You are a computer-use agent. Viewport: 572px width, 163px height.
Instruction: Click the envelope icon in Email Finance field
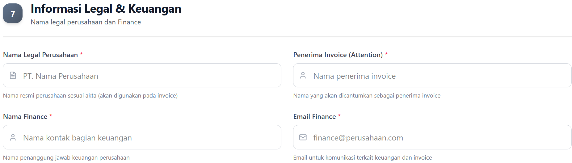(303, 137)
